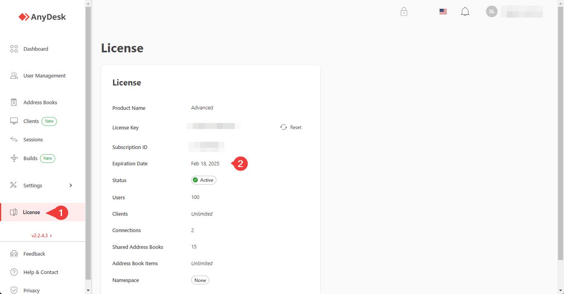The width and height of the screenshot is (564, 294).
Task: Click the Feedback heart icon
Action: coord(14,254)
